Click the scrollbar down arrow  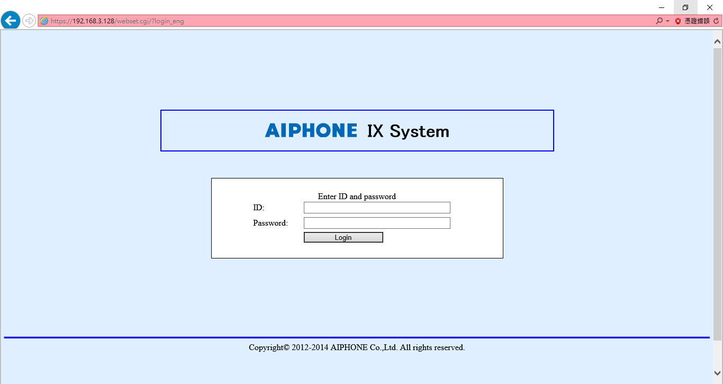pos(718,373)
